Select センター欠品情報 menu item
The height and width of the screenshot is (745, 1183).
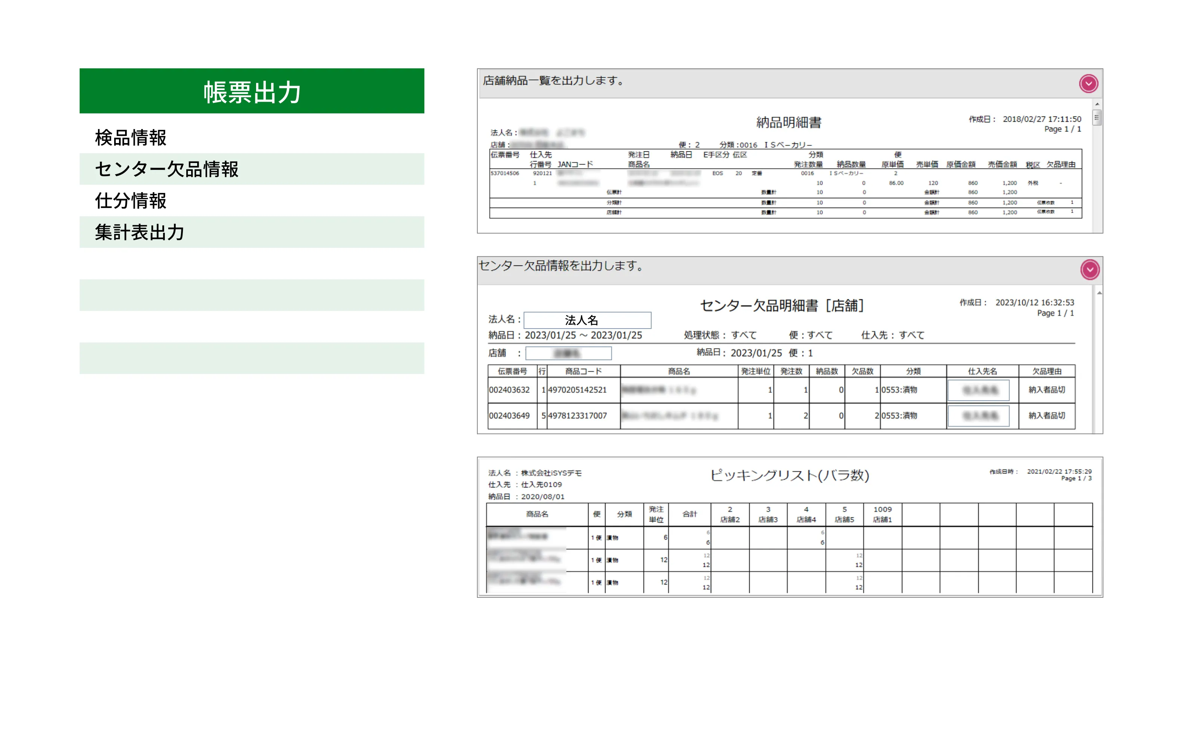[166, 169]
